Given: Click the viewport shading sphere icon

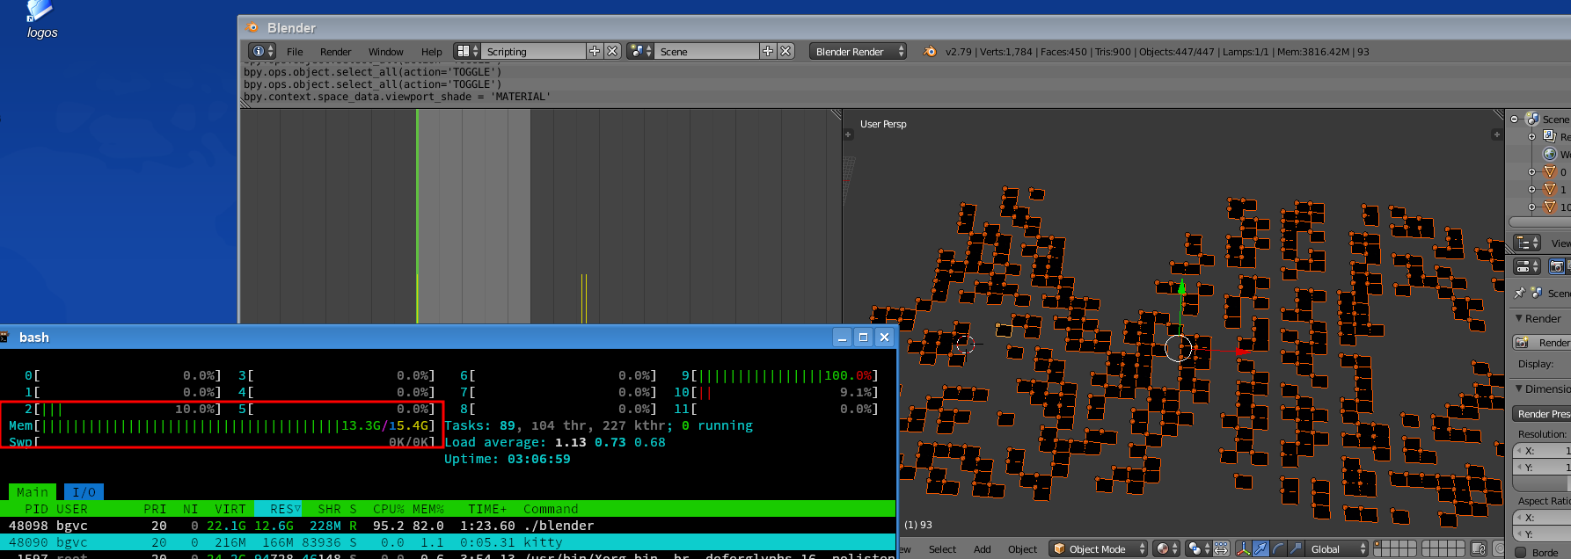Looking at the screenshot, I should point(1164,548).
